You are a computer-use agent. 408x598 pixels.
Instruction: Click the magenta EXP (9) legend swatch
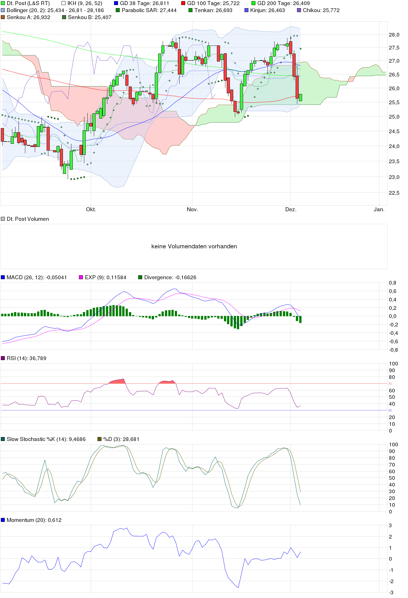pyautogui.click(x=81, y=278)
